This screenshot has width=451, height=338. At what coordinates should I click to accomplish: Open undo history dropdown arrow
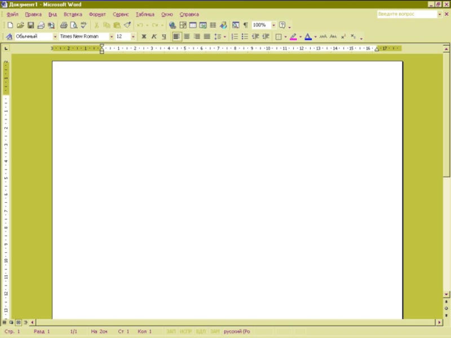(x=147, y=25)
